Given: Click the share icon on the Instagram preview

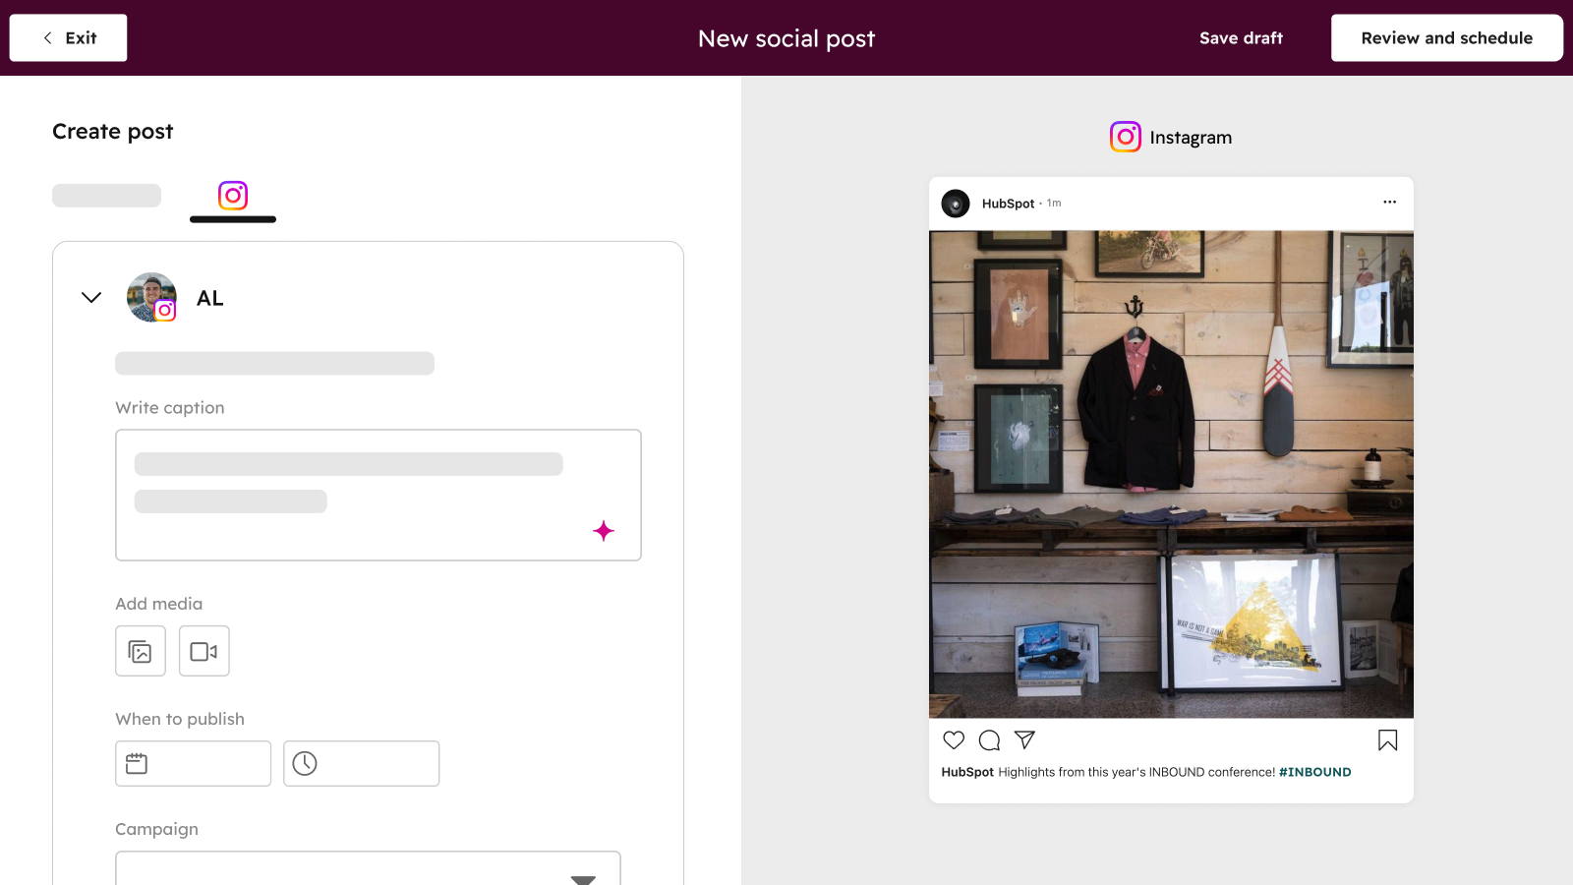Looking at the screenshot, I should pos(1024,739).
